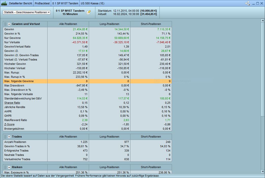Select the Standardabweichung bei G&V row label
265x178 pixels.
tap(23, 98)
